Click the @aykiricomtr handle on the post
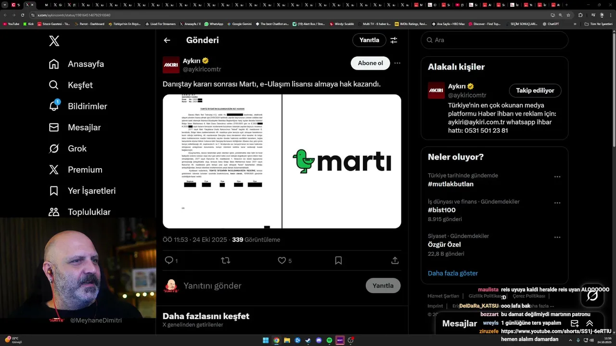The image size is (616, 346). coord(202,70)
